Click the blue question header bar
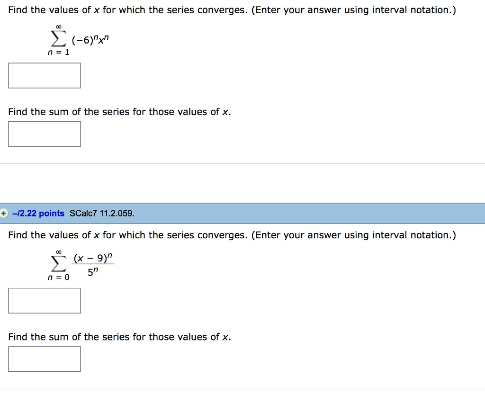This screenshot has height=394, width=485. click(x=284, y=214)
